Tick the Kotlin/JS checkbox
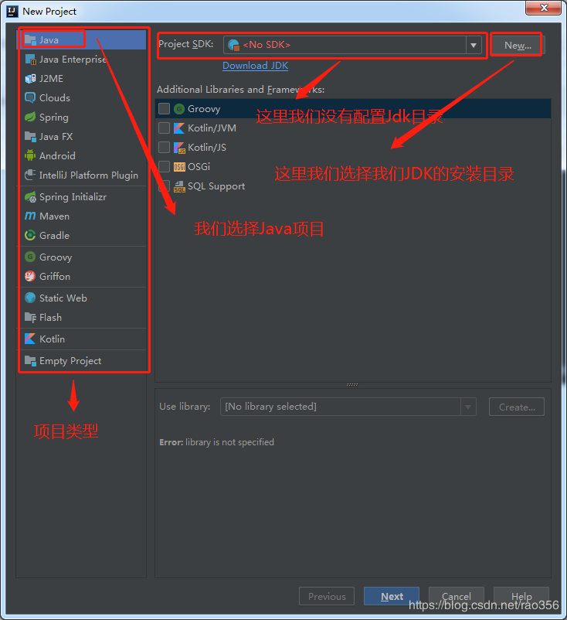Viewport: 567px width, 620px height. (164, 148)
